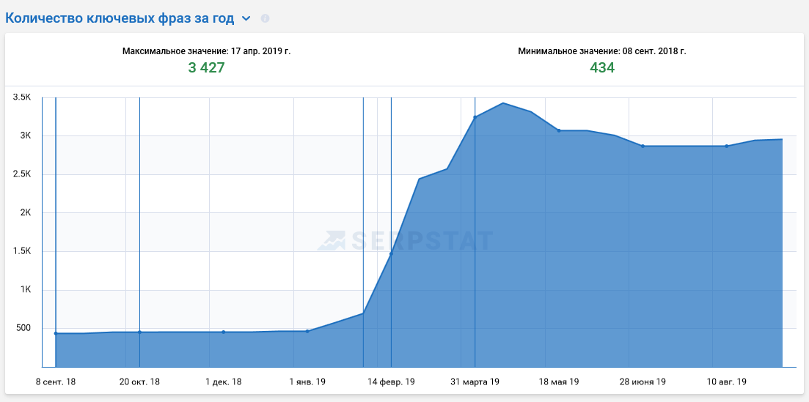Click the y-axis label '500'
Image resolution: width=809 pixels, height=402 pixels.
coord(24,328)
